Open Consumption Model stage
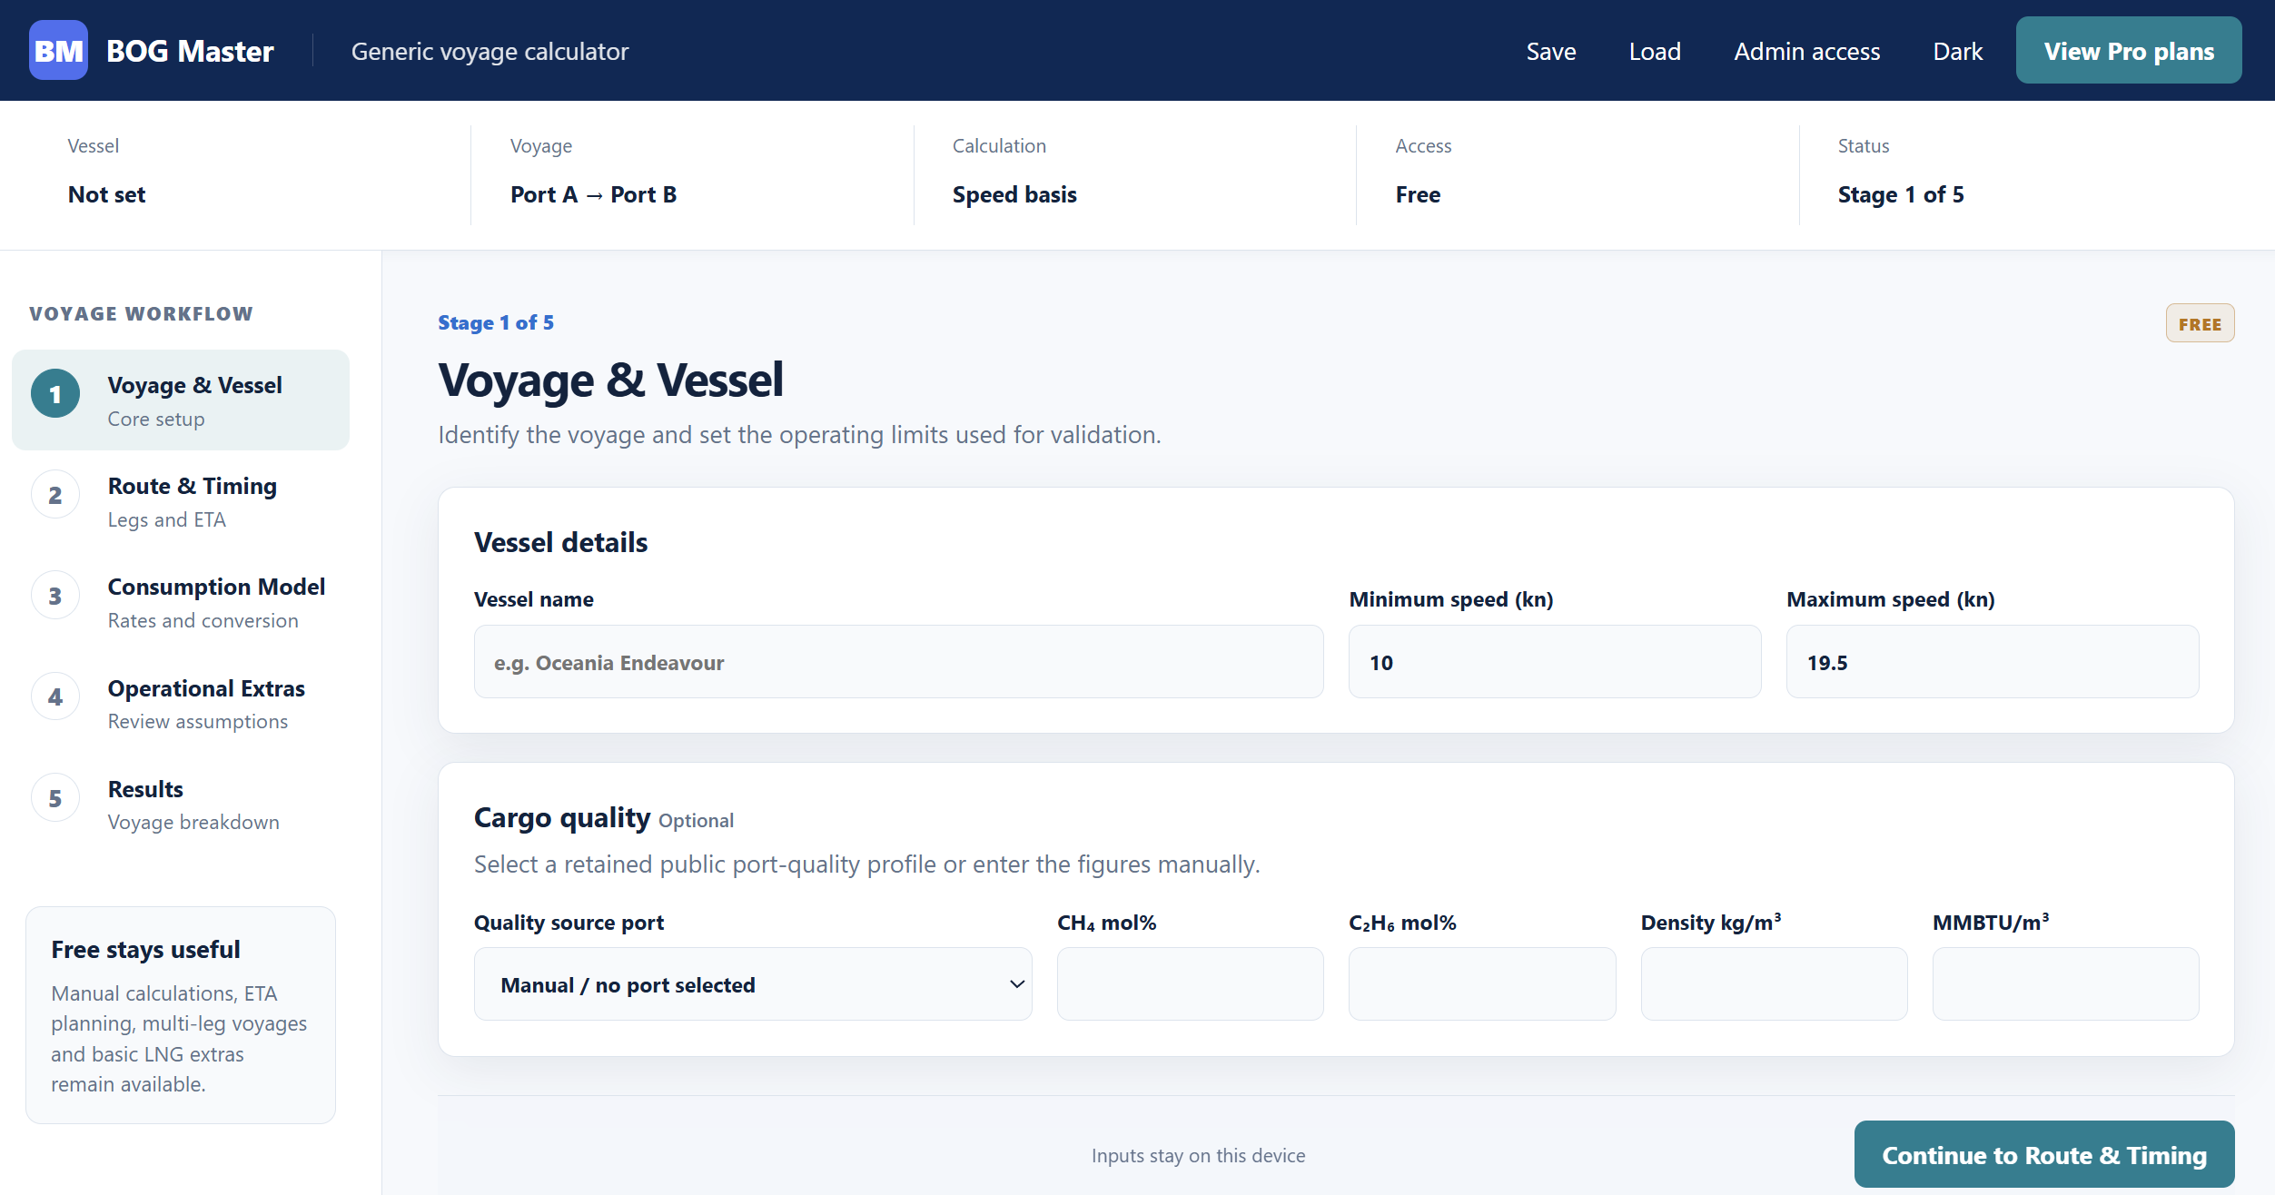The image size is (2275, 1195). click(181, 602)
